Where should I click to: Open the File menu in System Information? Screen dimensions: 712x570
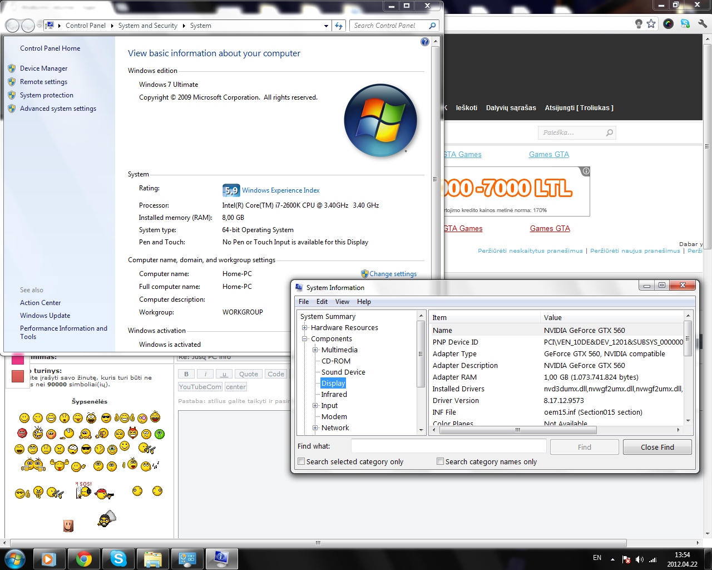[x=304, y=302]
